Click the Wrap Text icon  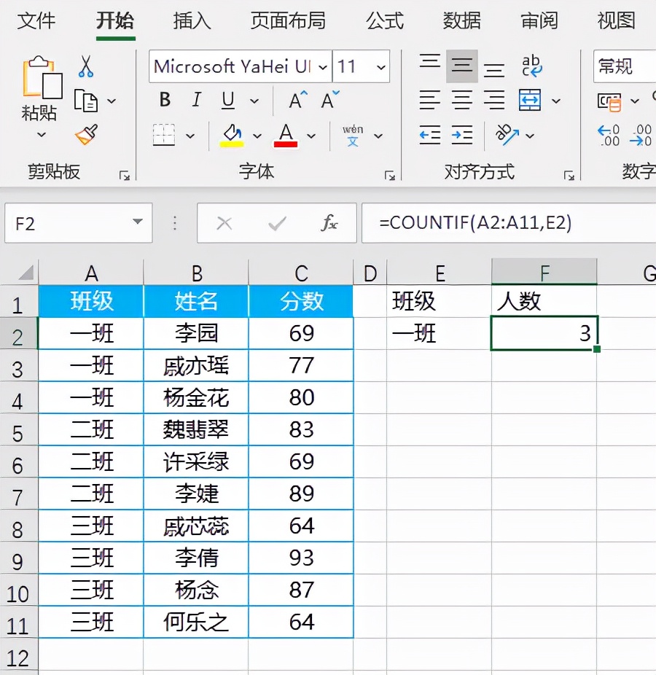(531, 66)
